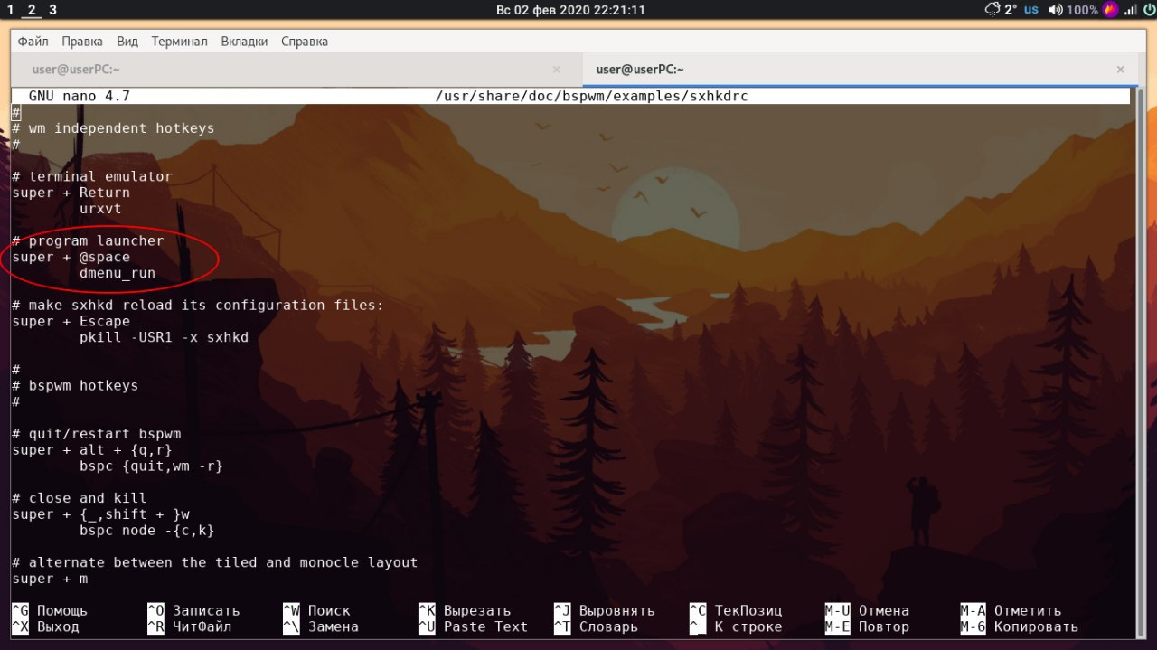Click the '# quit/restart bspwm' comment
This screenshot has width=1157, height=650.
pyautogui.click(x=97, y=434)
